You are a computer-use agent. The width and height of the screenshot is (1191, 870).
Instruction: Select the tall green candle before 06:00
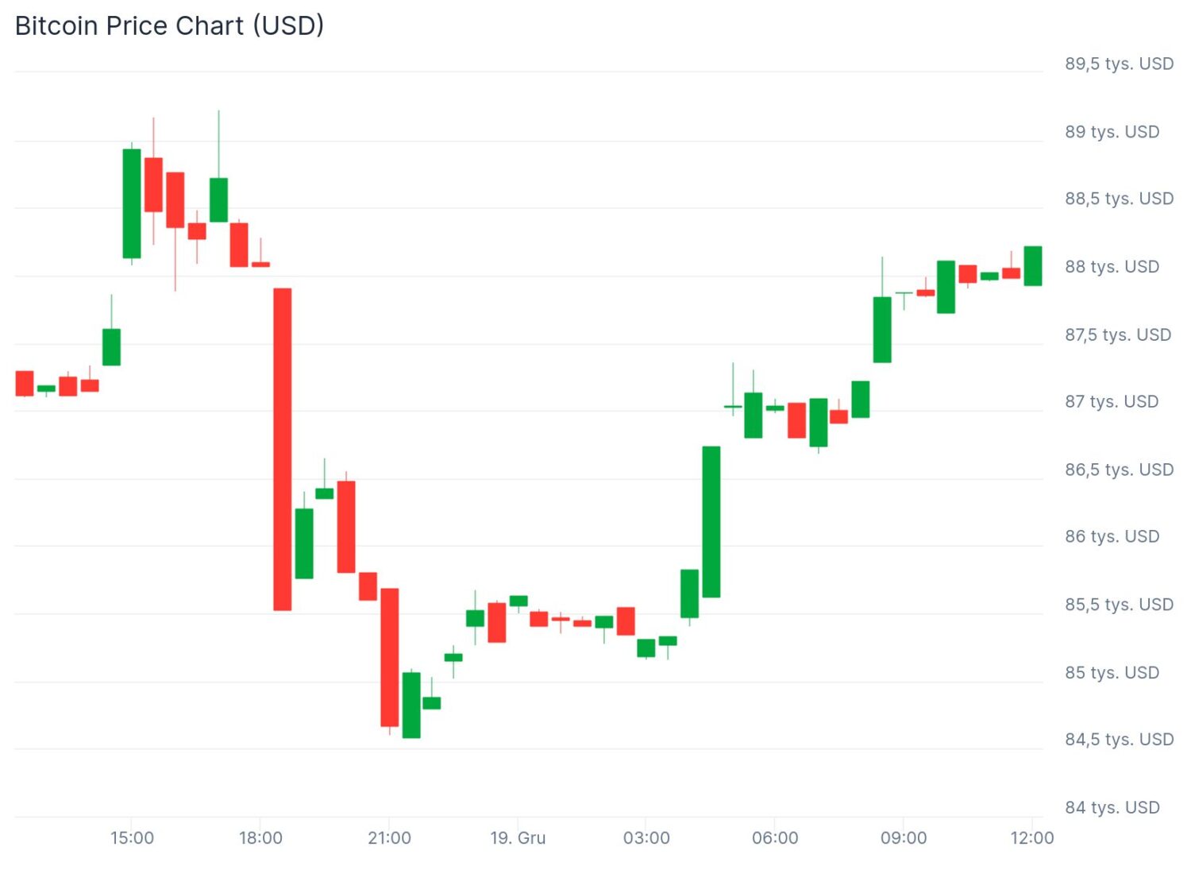tap(711, 521)
